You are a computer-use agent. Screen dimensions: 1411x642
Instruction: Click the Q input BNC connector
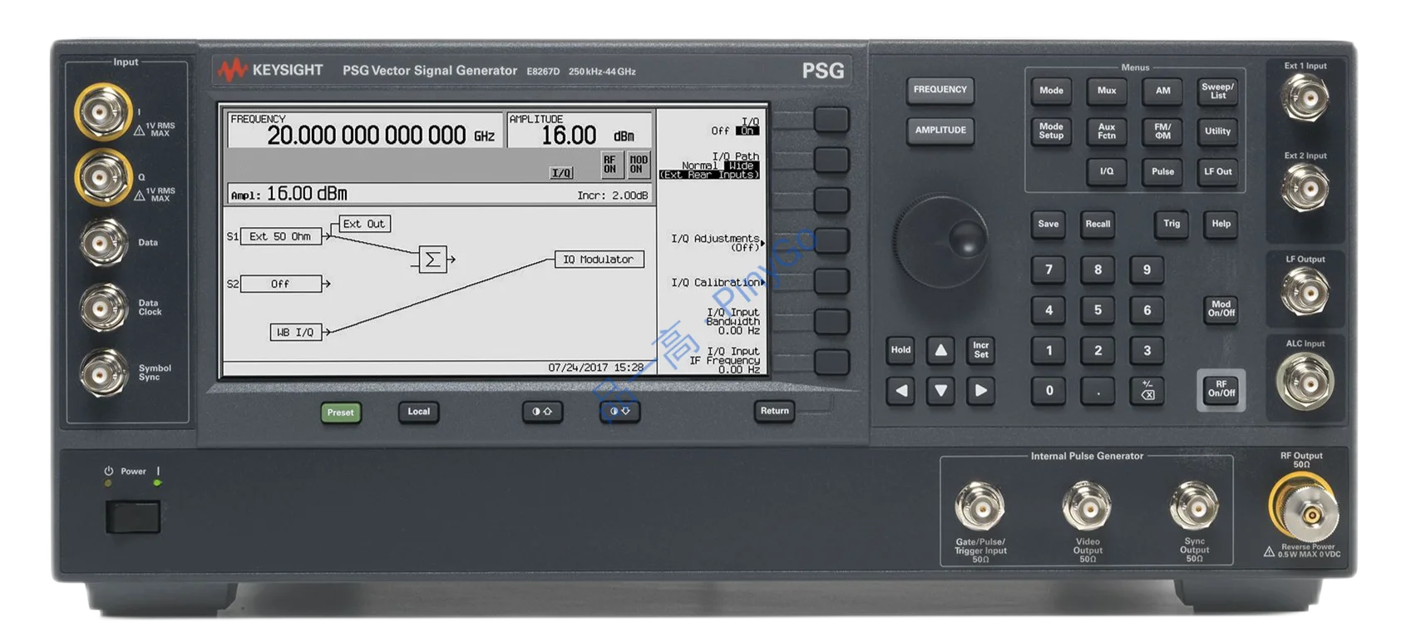pos(102,176)
